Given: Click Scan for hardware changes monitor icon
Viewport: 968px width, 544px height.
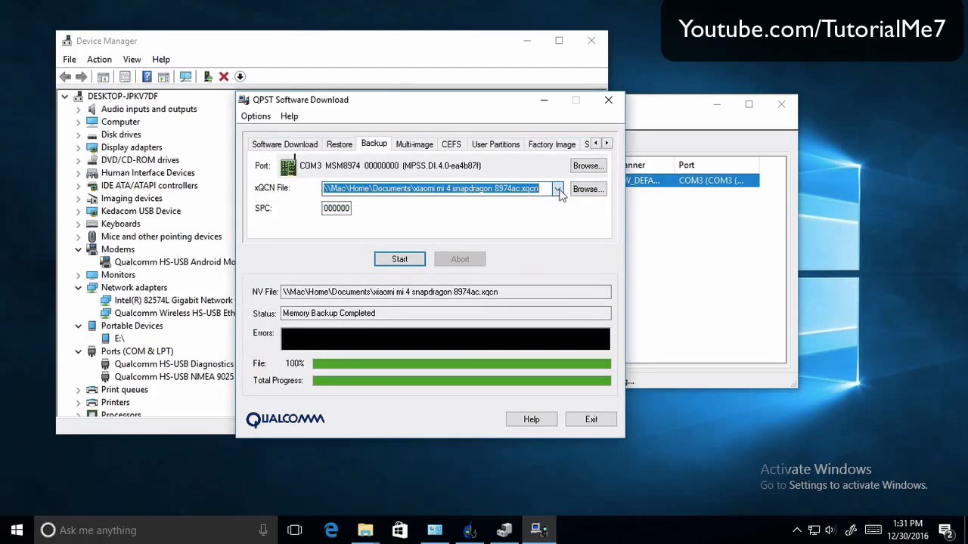Looking at the screenshot, I should pos(185,76).
